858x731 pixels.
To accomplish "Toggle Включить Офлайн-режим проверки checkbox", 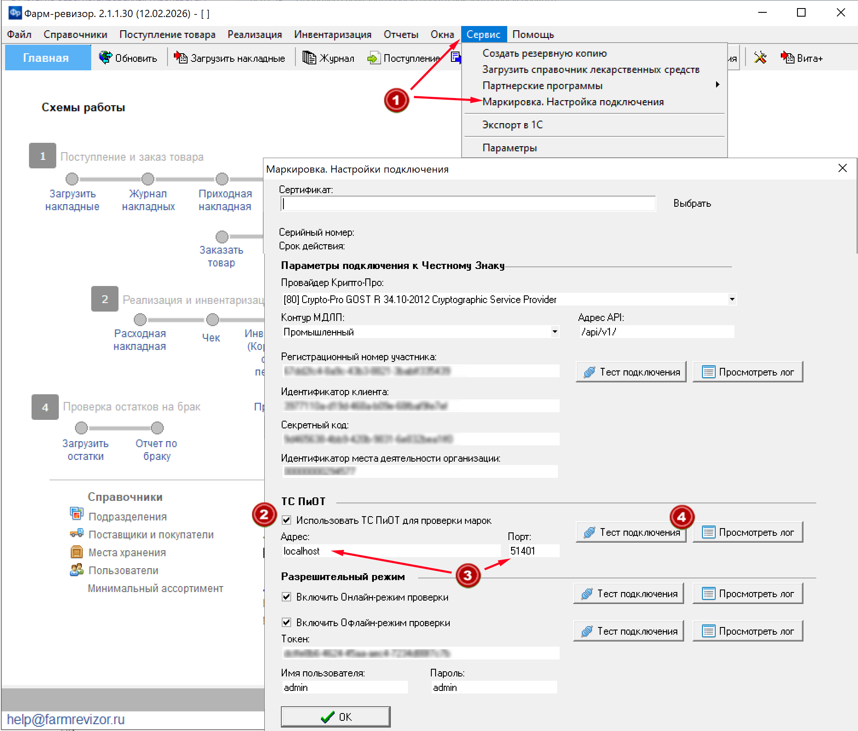I will click(x=287, y=622).
